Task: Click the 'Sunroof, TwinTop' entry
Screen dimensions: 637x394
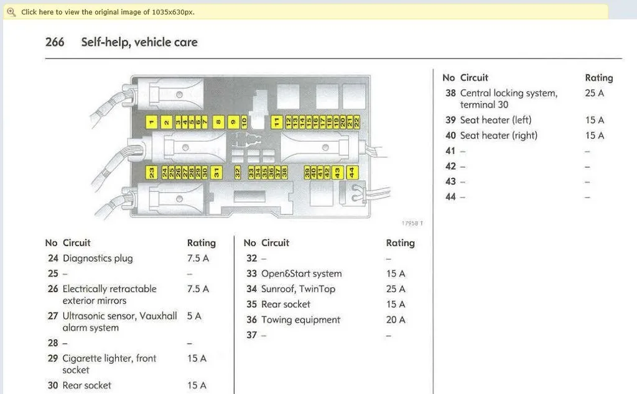Action: (298, 289)
